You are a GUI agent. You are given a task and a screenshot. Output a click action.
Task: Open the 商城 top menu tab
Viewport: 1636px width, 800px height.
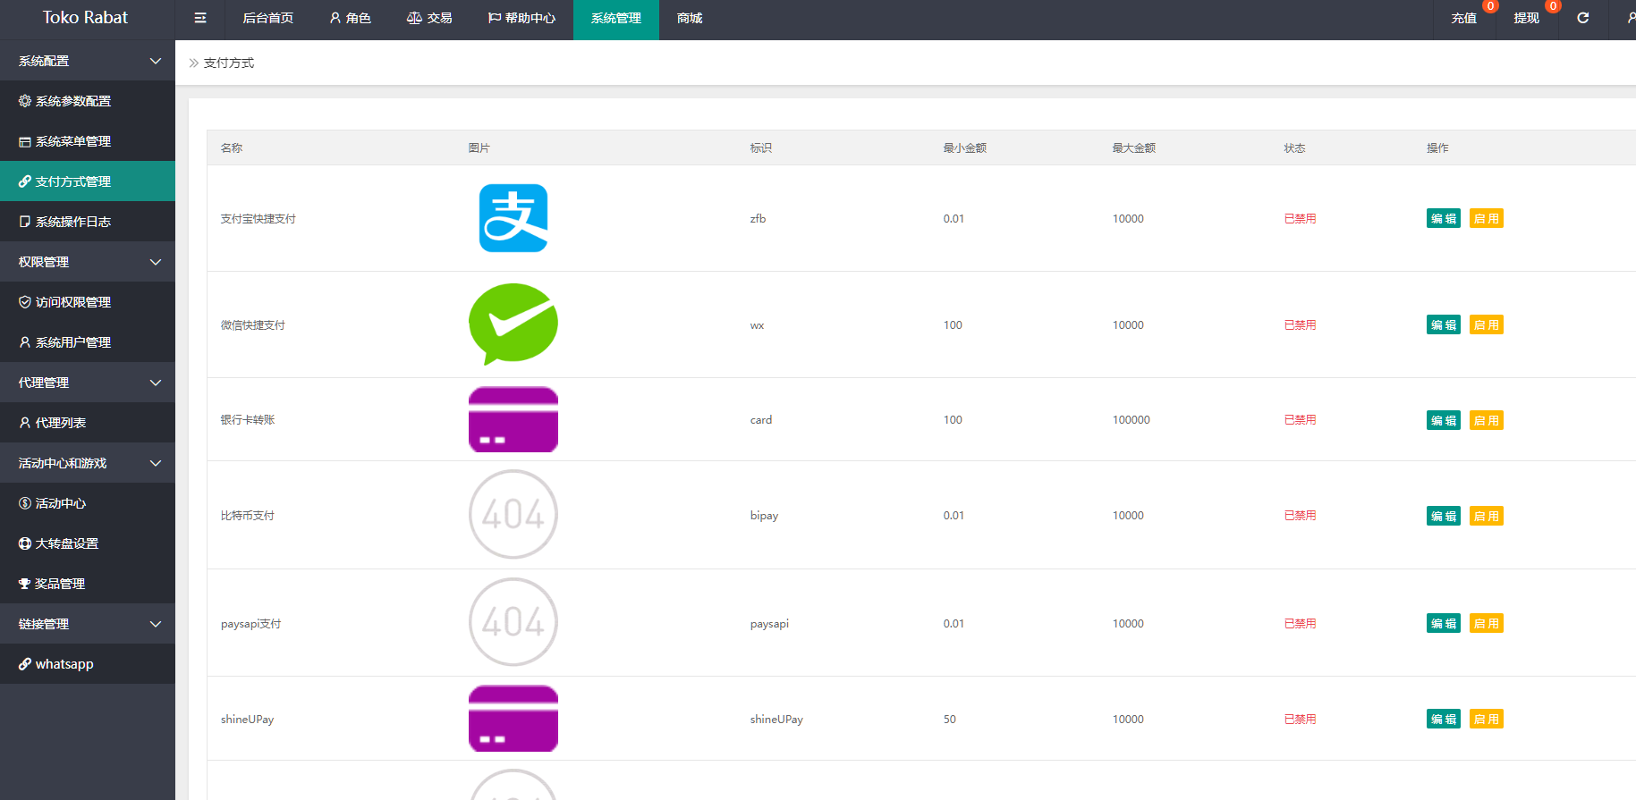(x=690, y=18)
